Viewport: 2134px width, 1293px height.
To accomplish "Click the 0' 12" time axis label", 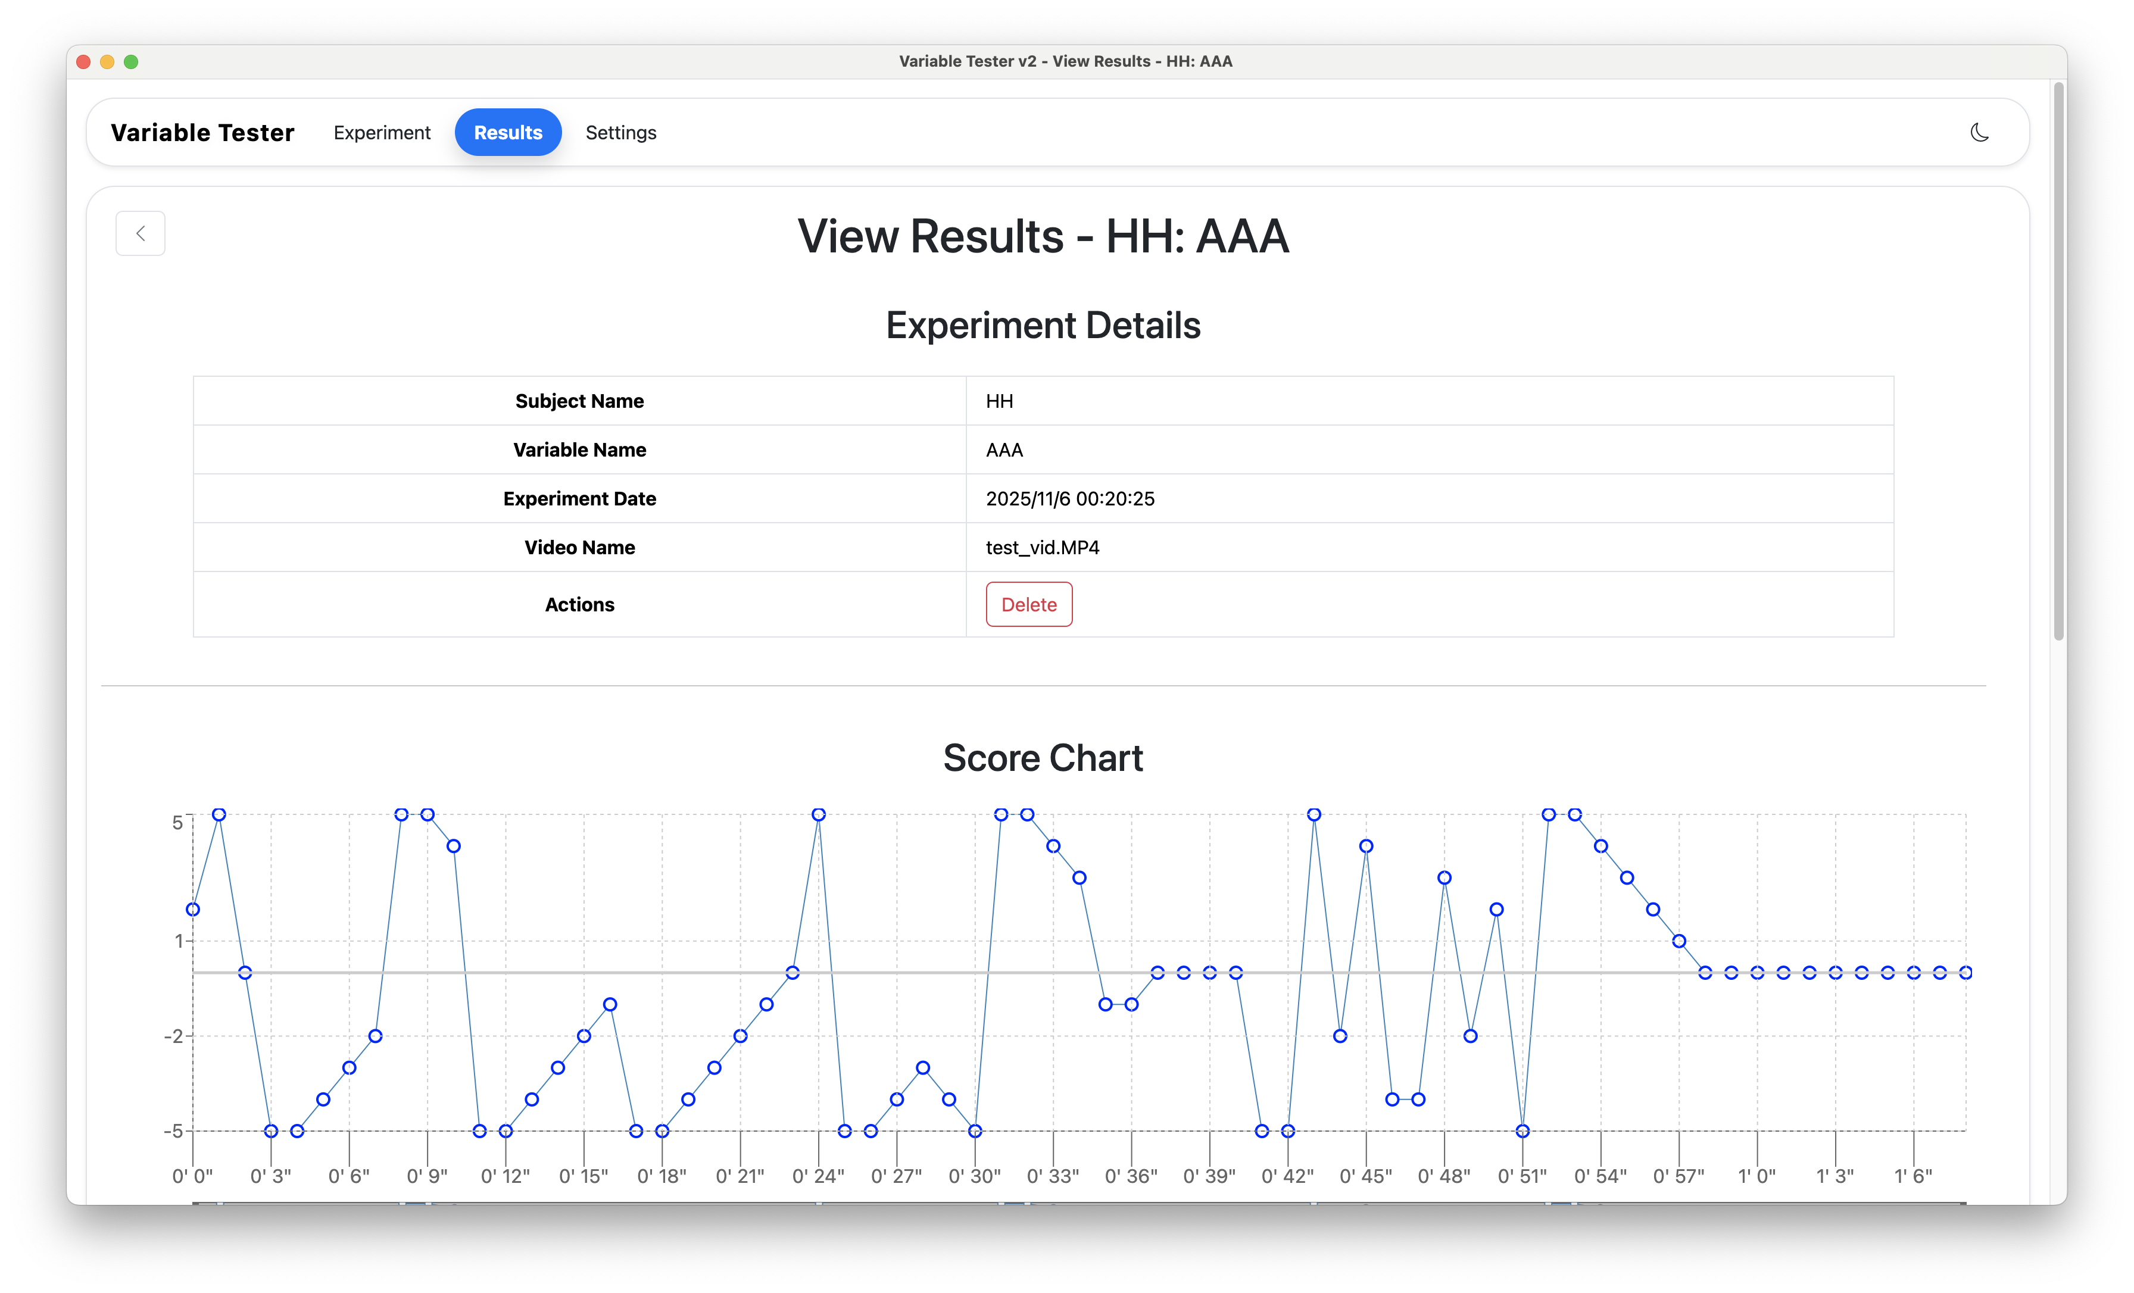I will point(505,1176).
